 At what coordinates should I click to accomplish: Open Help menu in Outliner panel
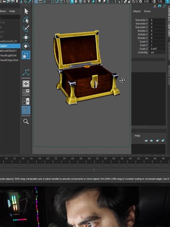[12, 11]
